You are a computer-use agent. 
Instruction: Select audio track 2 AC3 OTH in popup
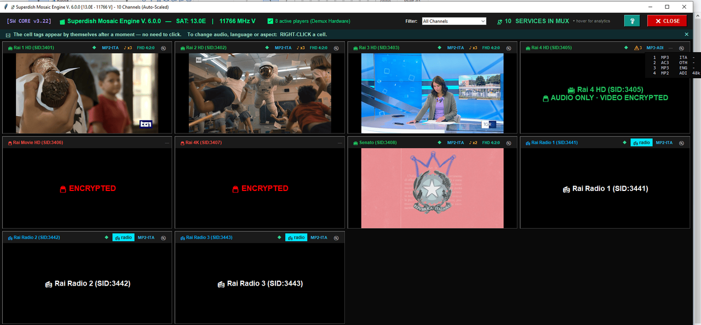point(674,62)
